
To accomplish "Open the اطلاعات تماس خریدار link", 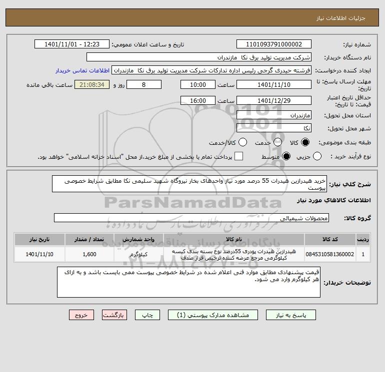I will click(x=82, y=70).
